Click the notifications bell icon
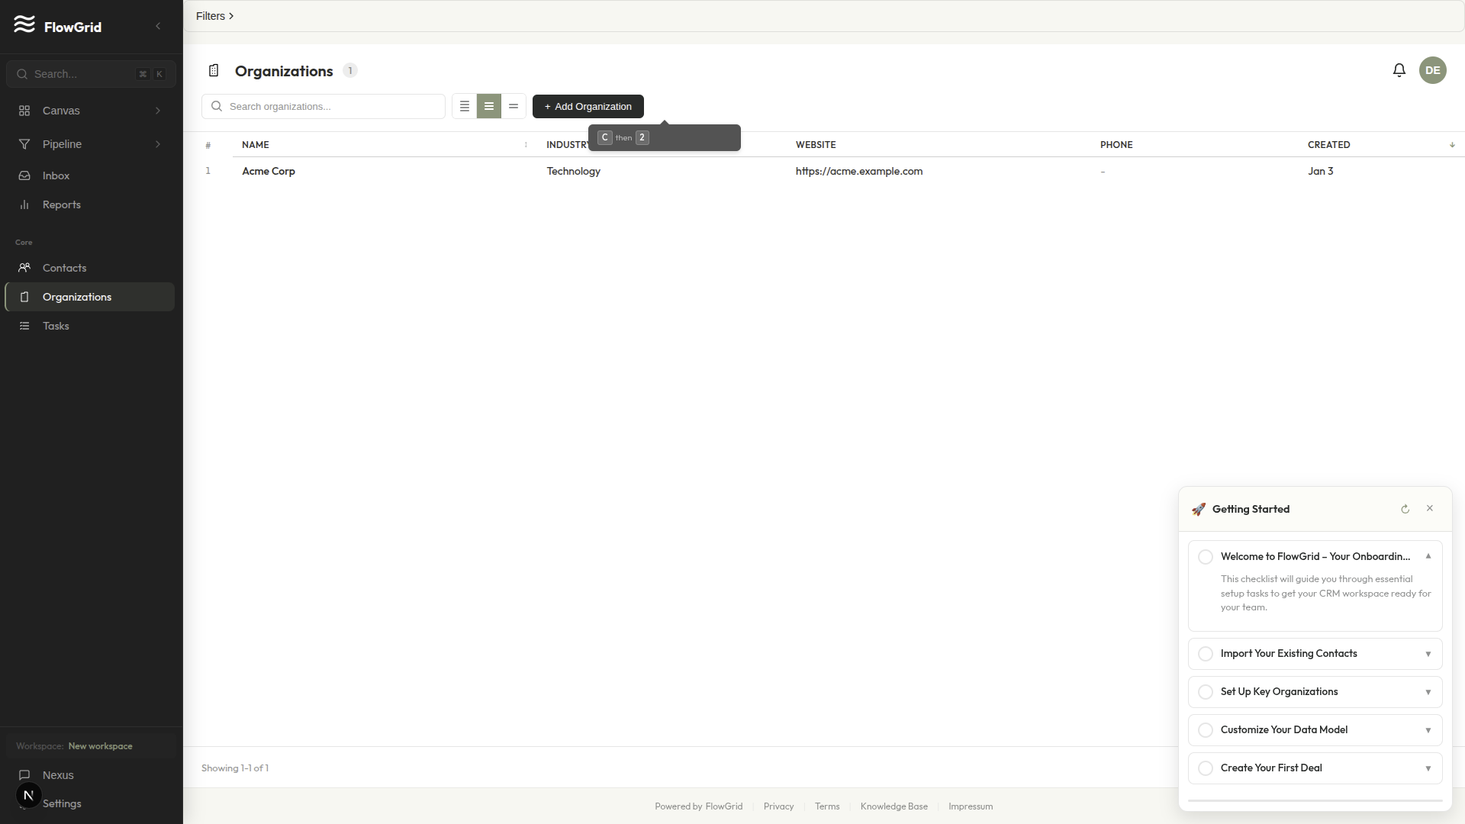 pyautogui.click(x=1399, y=70)
